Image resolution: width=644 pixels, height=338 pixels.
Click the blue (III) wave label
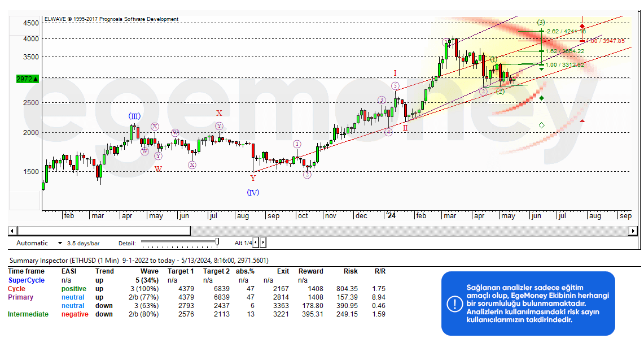(134, 116)
